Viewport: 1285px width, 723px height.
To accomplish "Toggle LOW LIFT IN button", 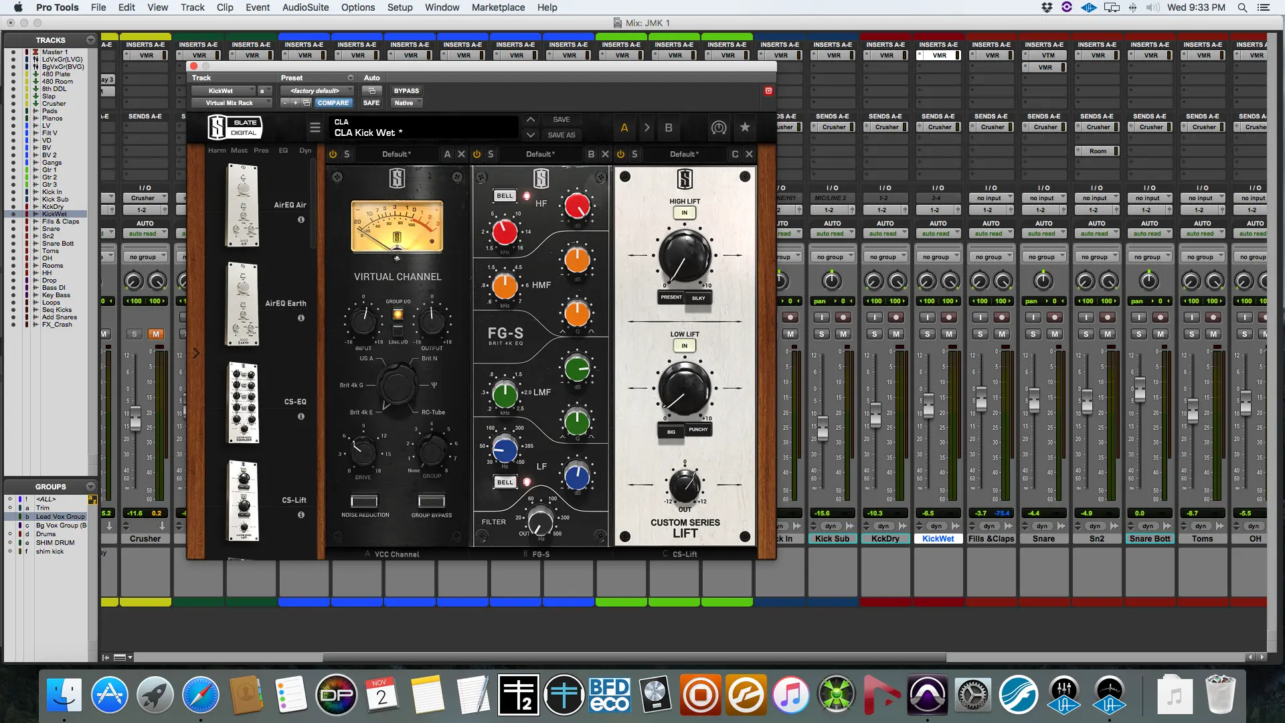I will pos(684,346).
